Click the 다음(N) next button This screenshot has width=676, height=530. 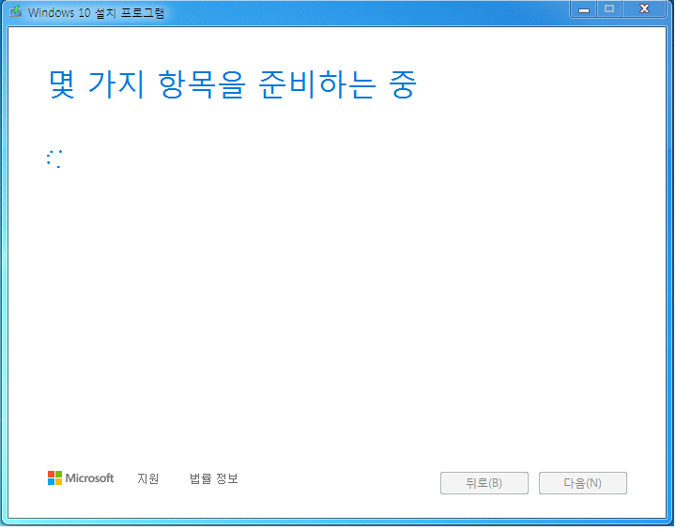pos(584,484)
